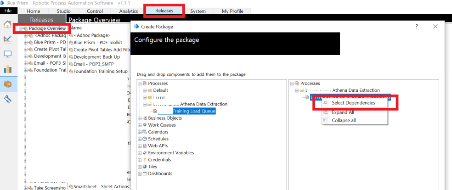Open the System wrench sidebar icon
The width and height of the screenshot is (452, 190).
(x=7, y=99)
